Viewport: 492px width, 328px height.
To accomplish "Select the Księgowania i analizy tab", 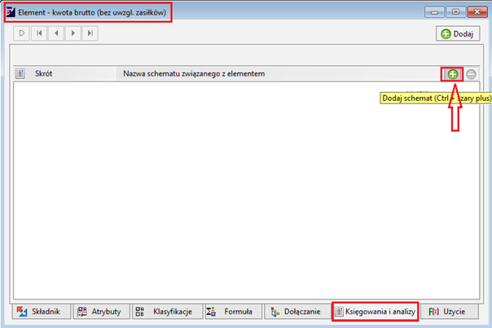I will pyautogui.click(x=375, y=312).
